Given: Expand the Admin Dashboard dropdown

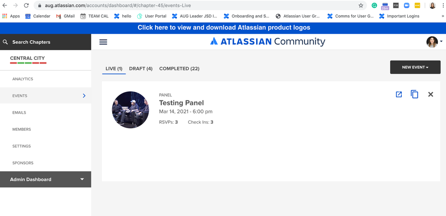Looking at the screenshot, I should pos(46,179).
